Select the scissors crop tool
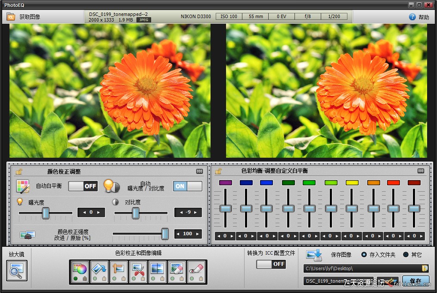Viewport: 437px width, 293px height. [138, 272]
